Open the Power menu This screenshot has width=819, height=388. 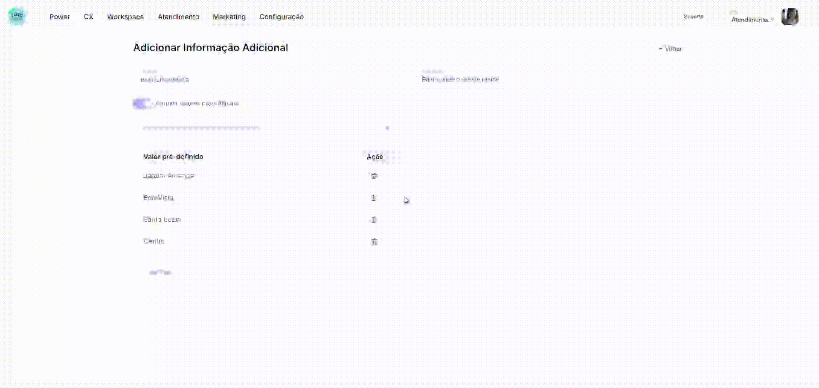click(x=59, y=17)
